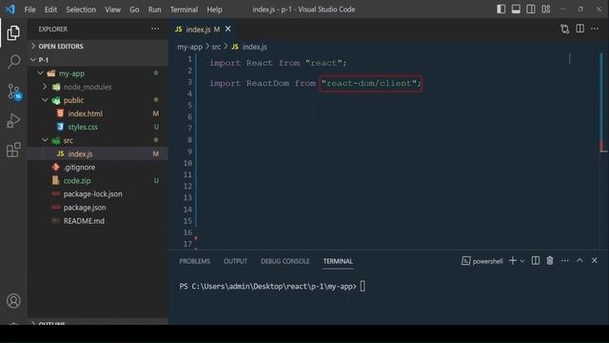Toggle bottom panel layout icon

[516, 9]
